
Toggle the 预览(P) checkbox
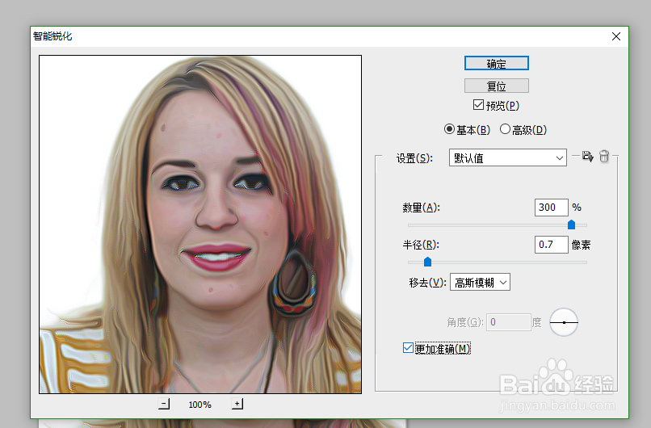tap(478, 105)
